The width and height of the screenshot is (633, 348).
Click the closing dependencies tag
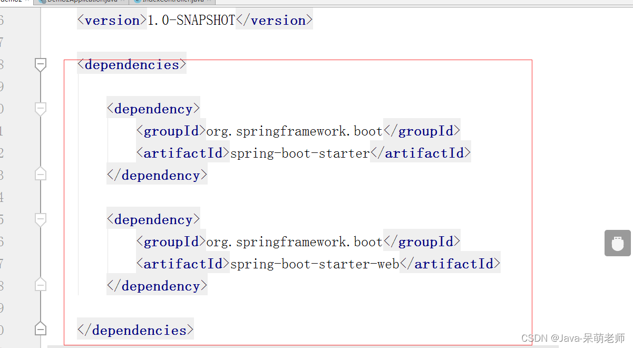pos(135,331)
